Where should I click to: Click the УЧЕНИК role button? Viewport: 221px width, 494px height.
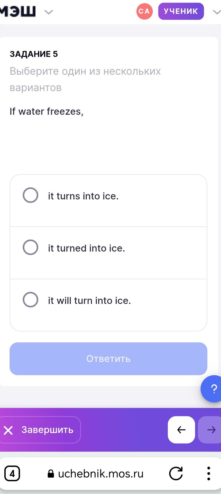(181, 11)
